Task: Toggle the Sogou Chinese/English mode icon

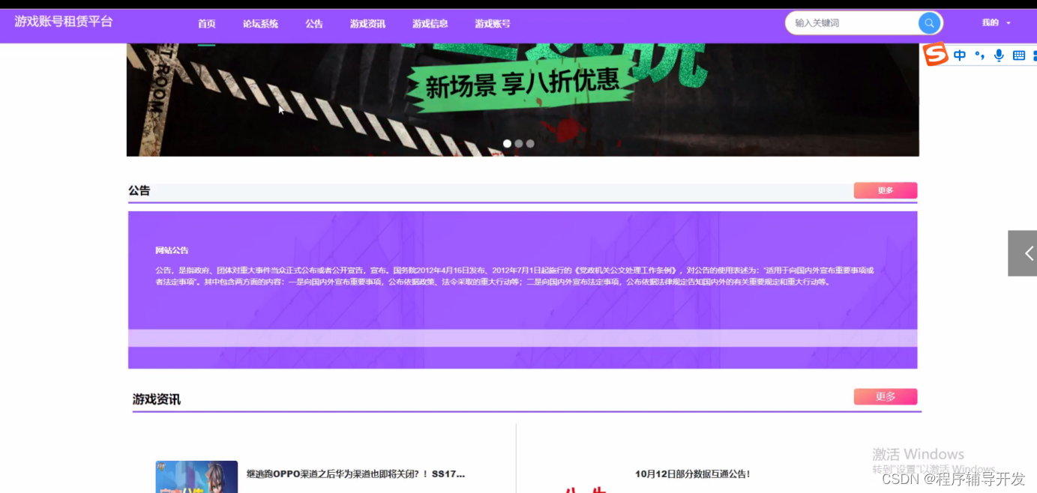Action: pyautogui.click(x=960, y=55)
